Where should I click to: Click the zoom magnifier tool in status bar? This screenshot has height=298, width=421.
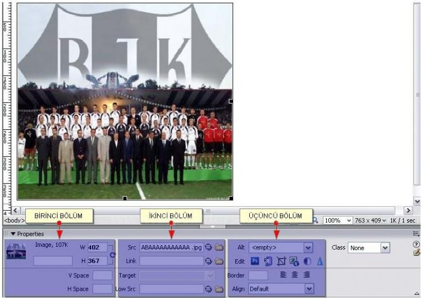pyautogui.click(x=315, y=220)
